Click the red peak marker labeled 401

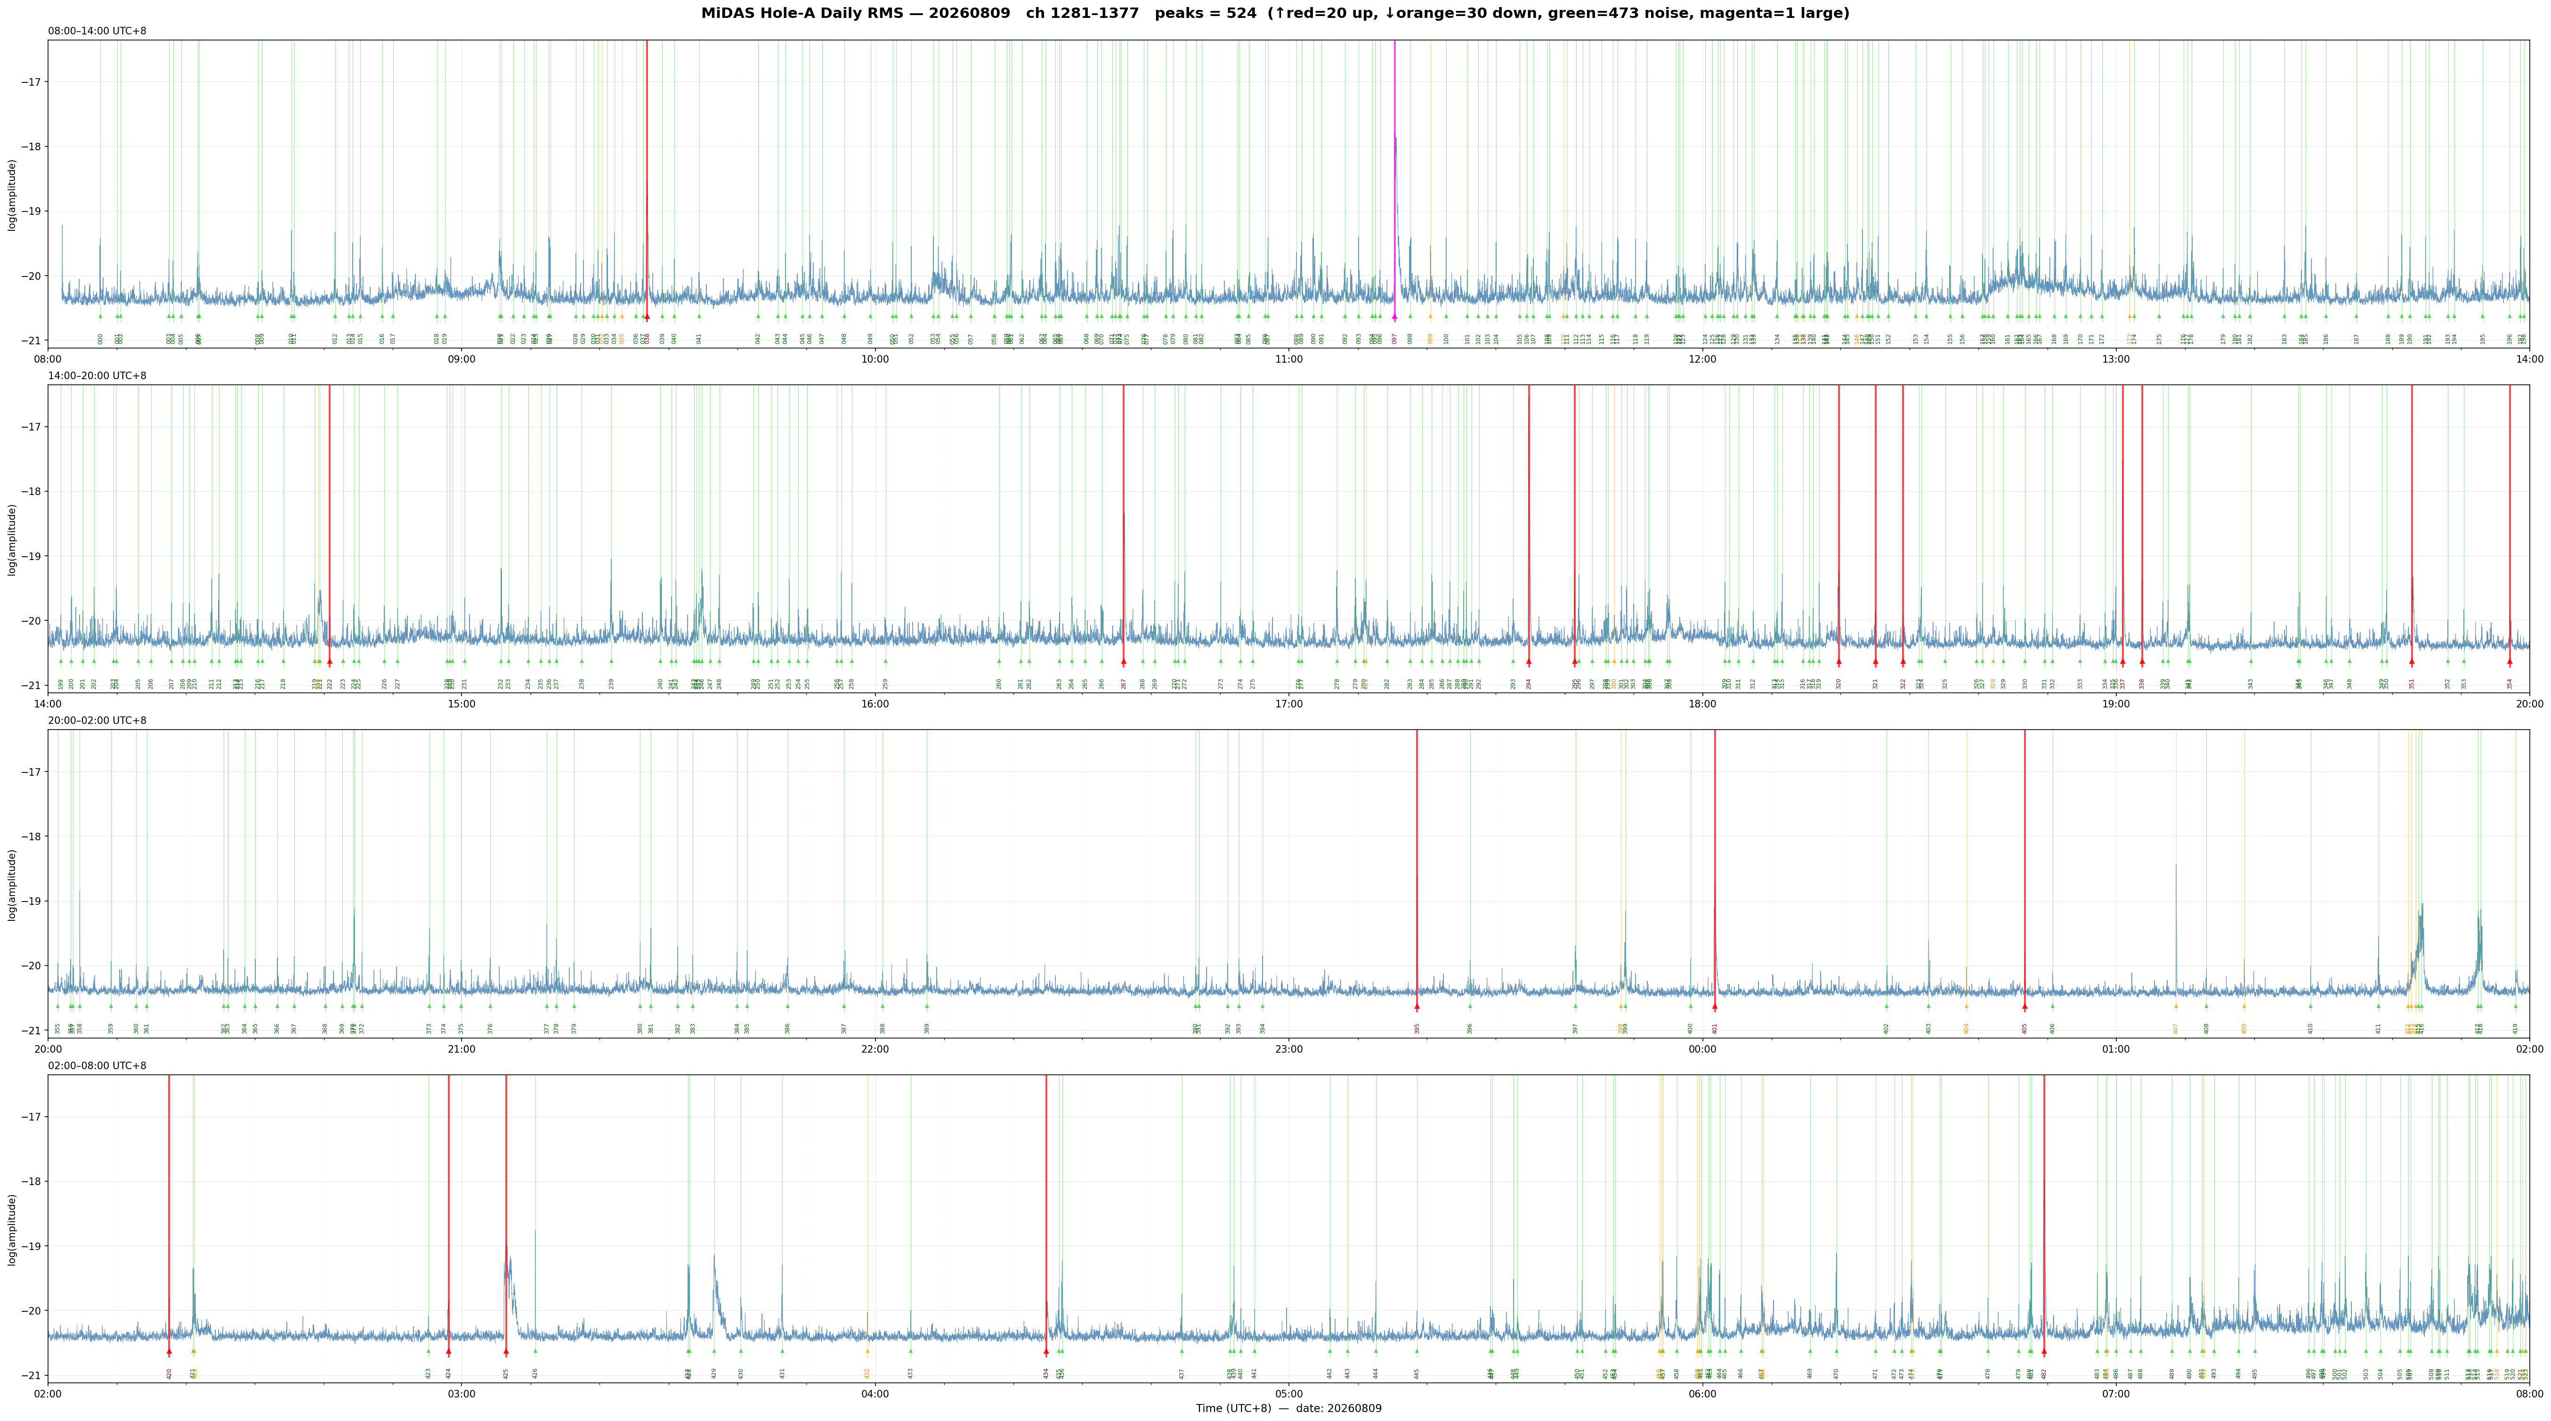coord(1715,1007)
